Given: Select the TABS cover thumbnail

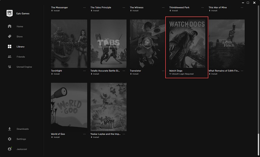Looking at the screenshot, I should coord(108,44).
